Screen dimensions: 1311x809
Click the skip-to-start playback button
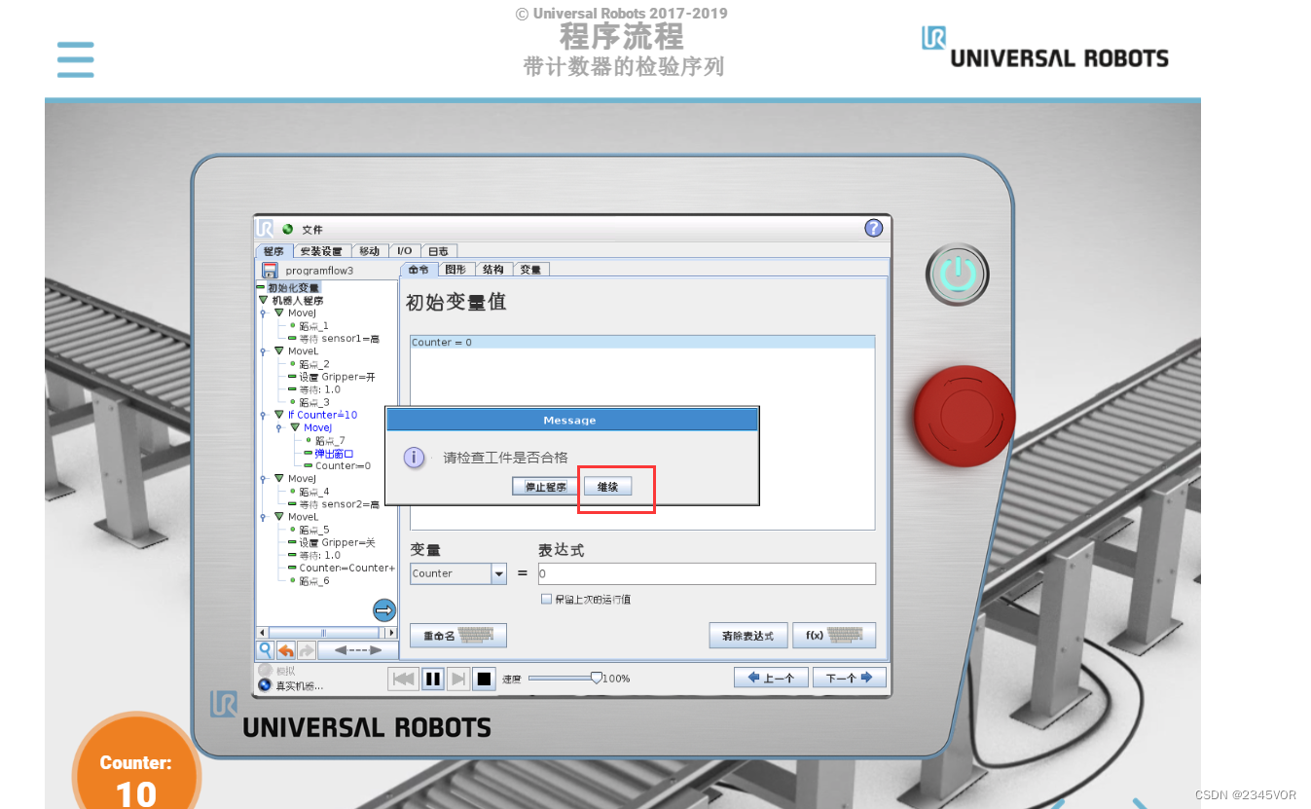[403, 679]
